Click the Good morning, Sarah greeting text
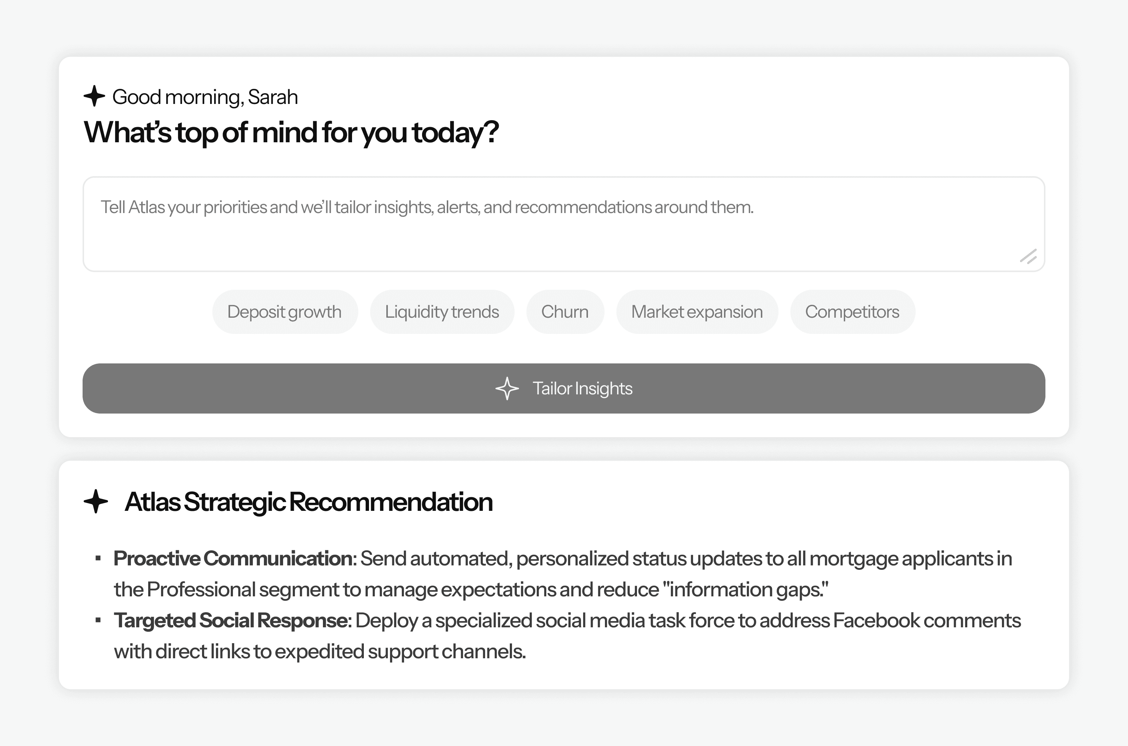1128x746 pixels. pyautogui.click(x=205, y=97)
